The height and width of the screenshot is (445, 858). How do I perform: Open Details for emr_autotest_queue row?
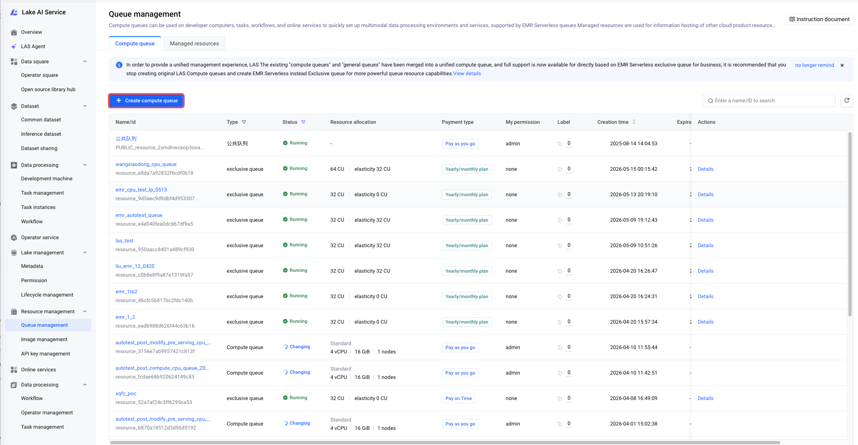coord(705,220)
